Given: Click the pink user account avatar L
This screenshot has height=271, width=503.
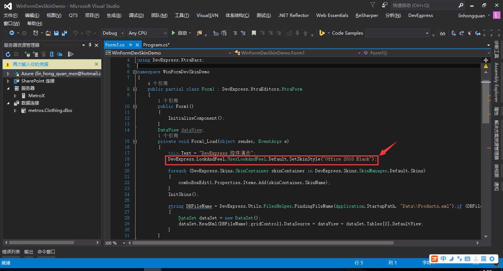Looking at the screenshot, I should [497, 15].
